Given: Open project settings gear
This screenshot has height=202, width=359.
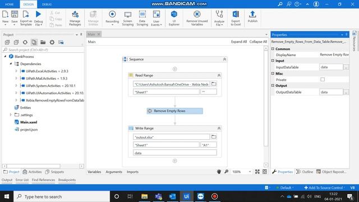Looking at the screenshot, I should [52, 42].
